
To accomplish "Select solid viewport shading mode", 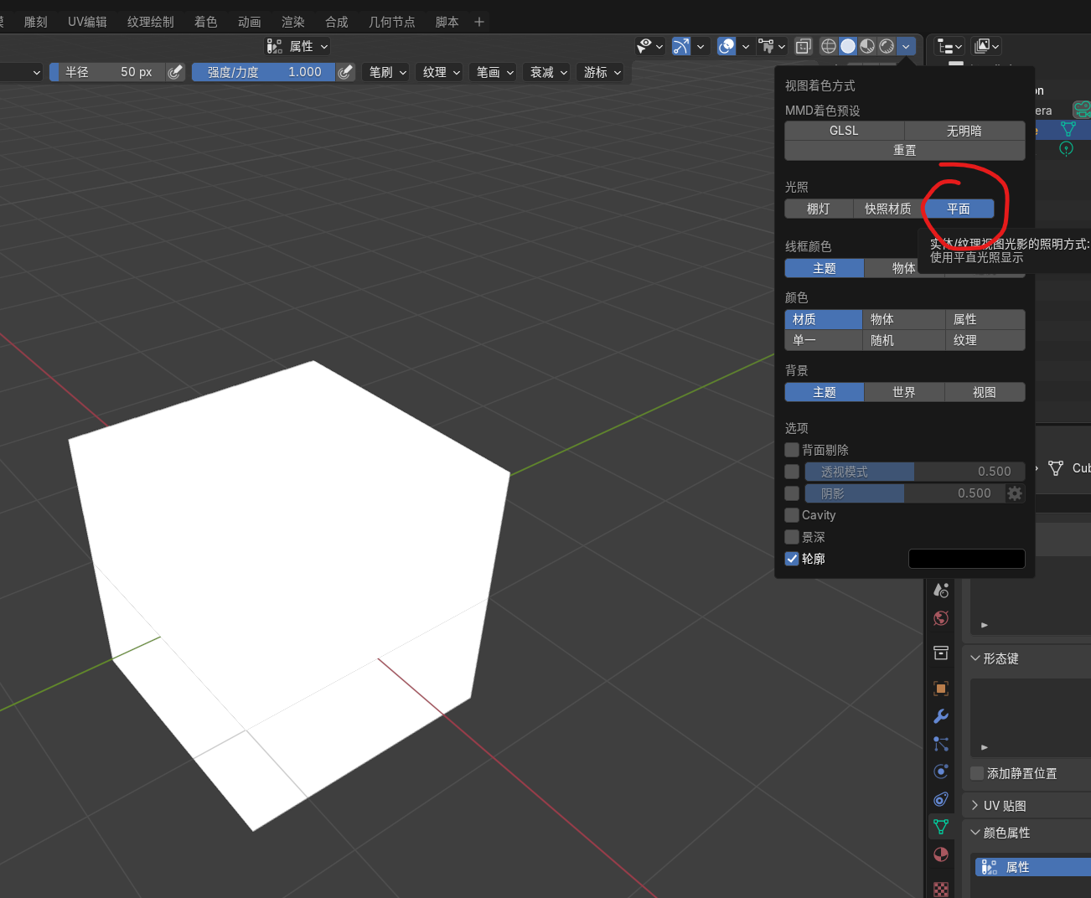I will 848,46.
